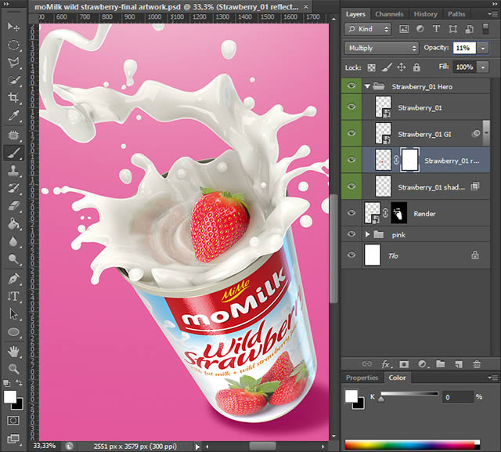Switch to the Layers tab
The width and height of the screenshot is (501, 452).
(355, 14)
